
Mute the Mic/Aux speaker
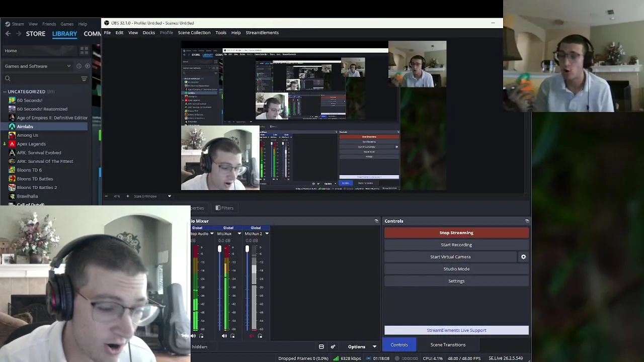224,336
